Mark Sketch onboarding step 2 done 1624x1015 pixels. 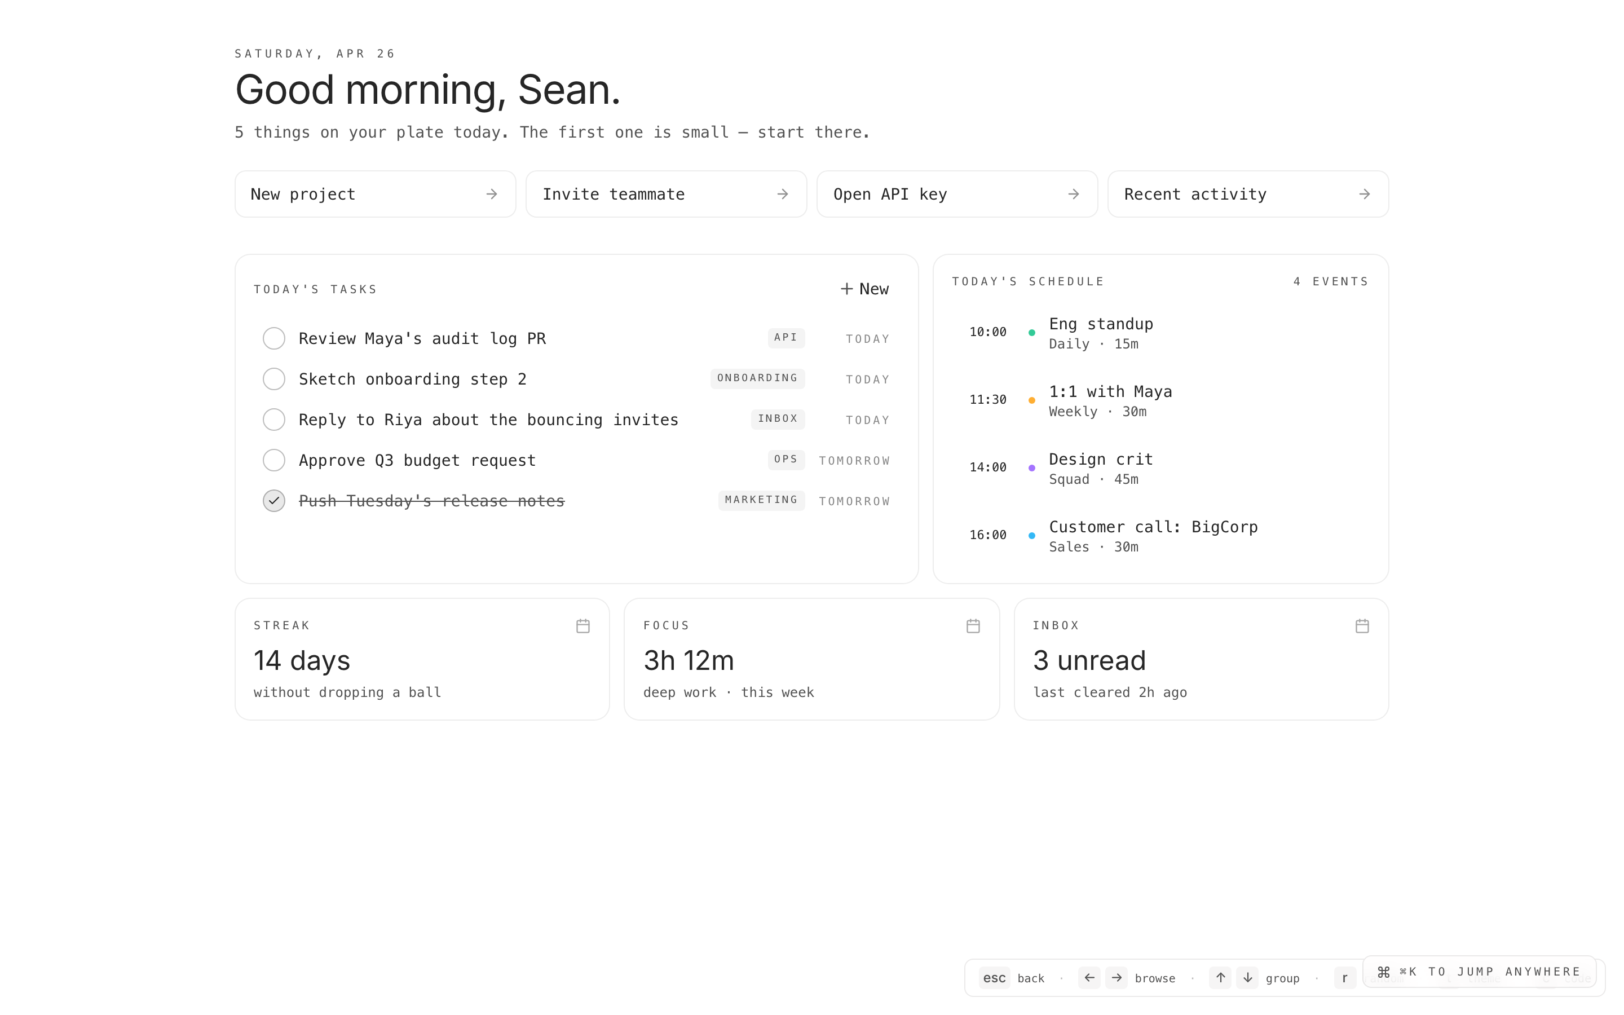274,378
